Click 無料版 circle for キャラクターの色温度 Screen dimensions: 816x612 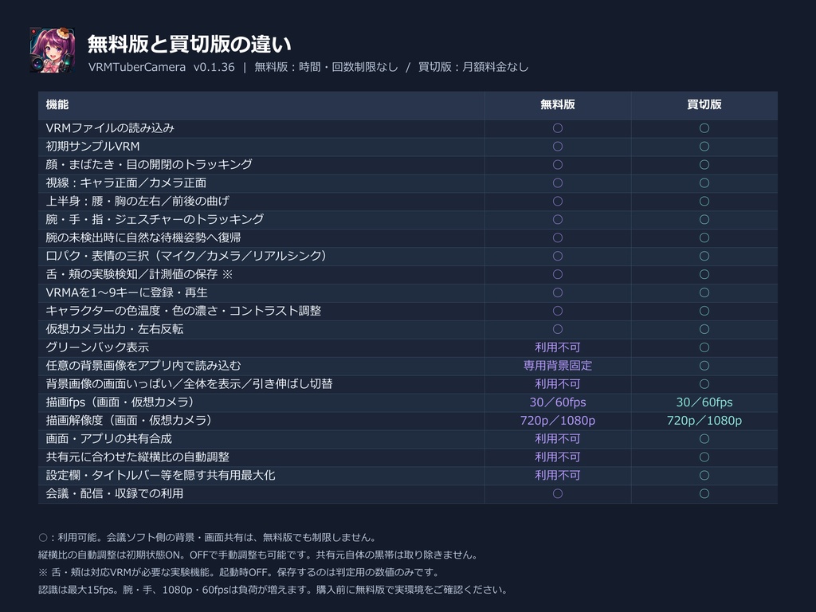pos(557,311)
